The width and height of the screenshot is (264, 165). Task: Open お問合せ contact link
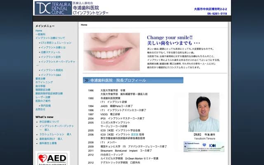tap(40, 109)
